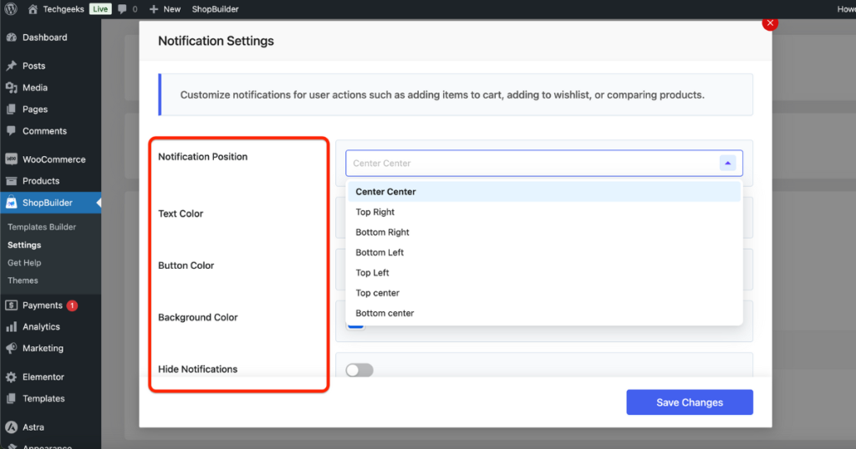Select Top center option

[x=543, y=293]
